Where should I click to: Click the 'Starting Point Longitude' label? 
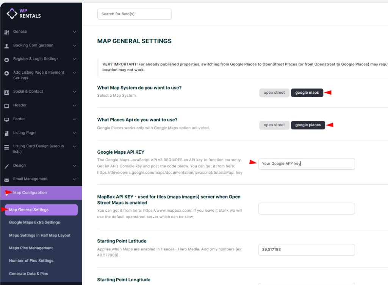pos(124,280)
